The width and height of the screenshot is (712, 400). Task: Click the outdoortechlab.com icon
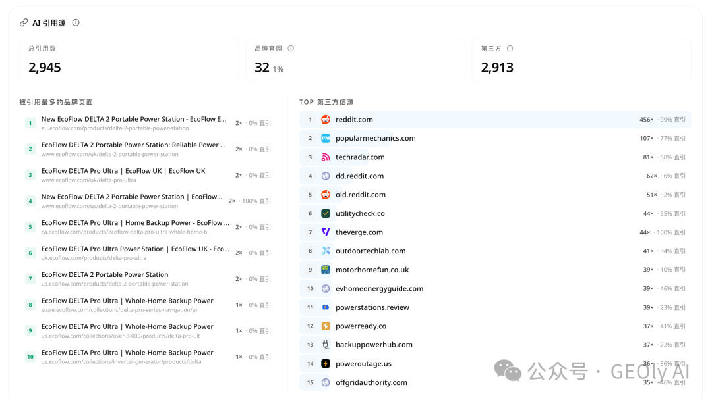[x=326, y=251]
